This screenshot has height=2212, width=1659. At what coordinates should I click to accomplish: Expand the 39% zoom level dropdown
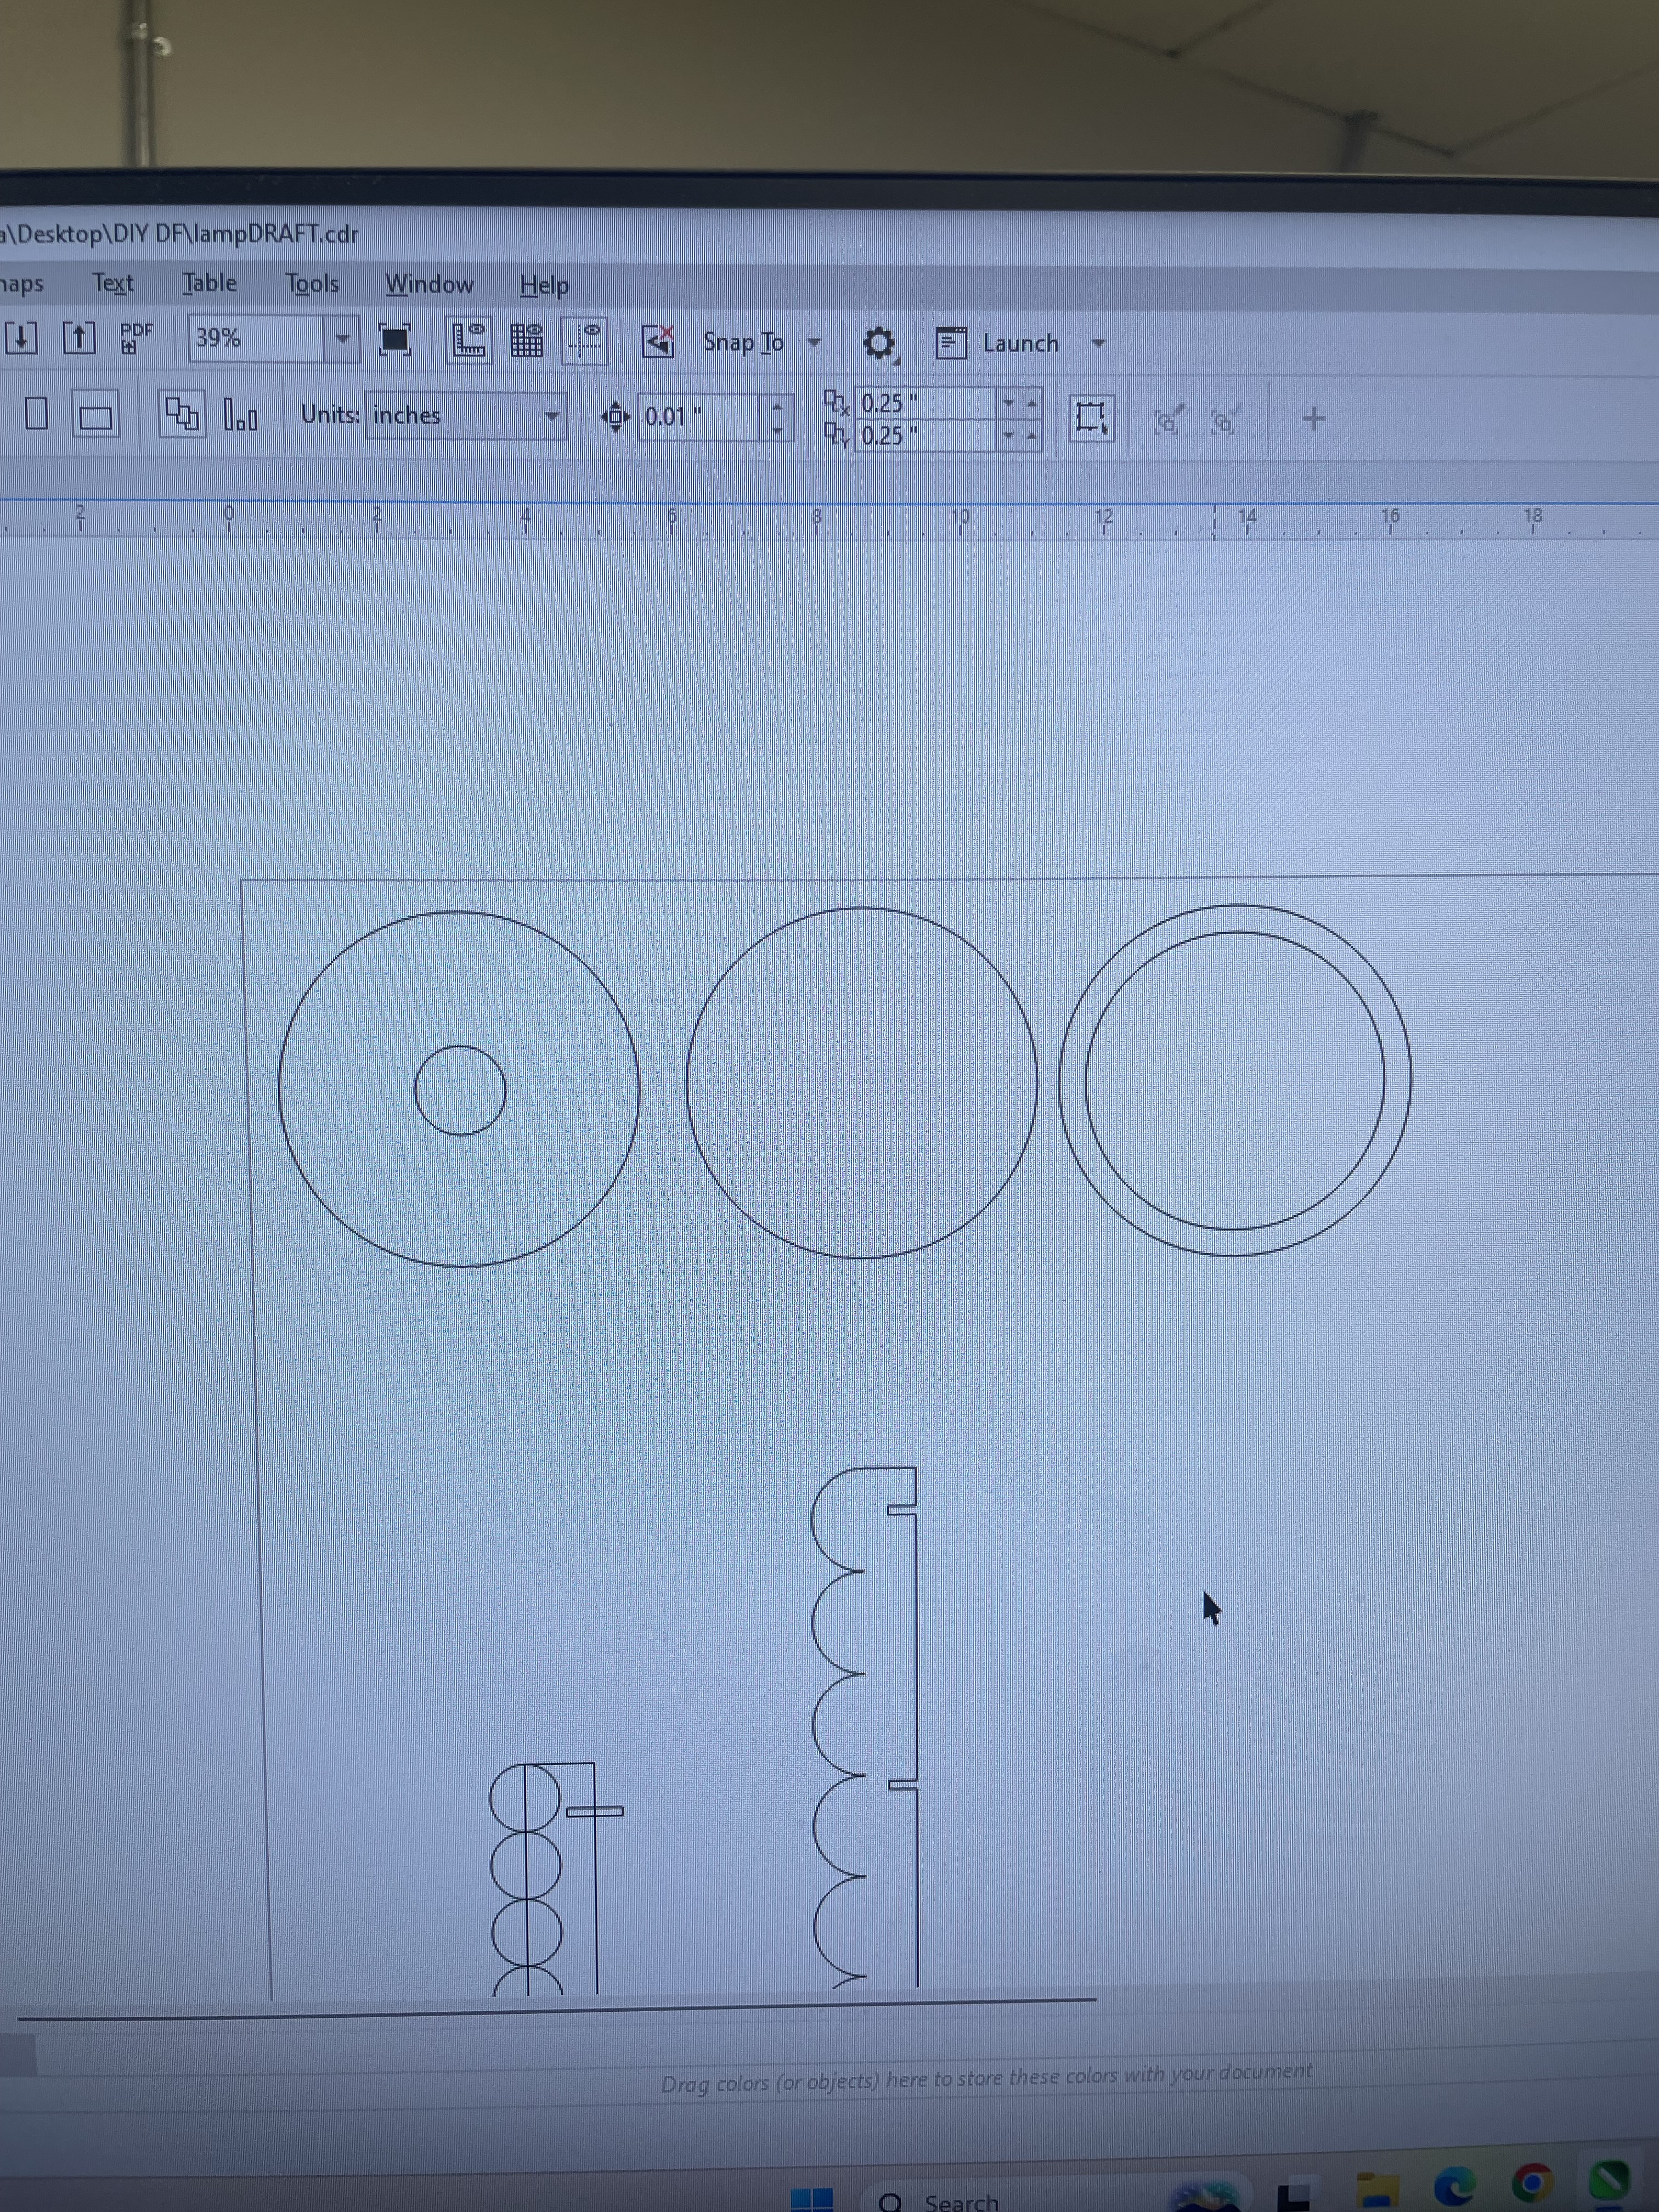point(342,339)
